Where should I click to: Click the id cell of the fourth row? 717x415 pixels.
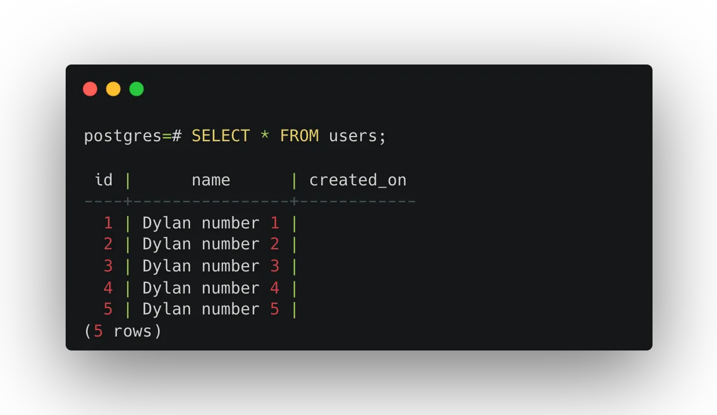click(x=108, y=288)
